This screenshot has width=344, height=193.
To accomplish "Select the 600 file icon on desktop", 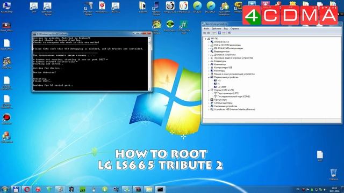I will tap(320, 156).
